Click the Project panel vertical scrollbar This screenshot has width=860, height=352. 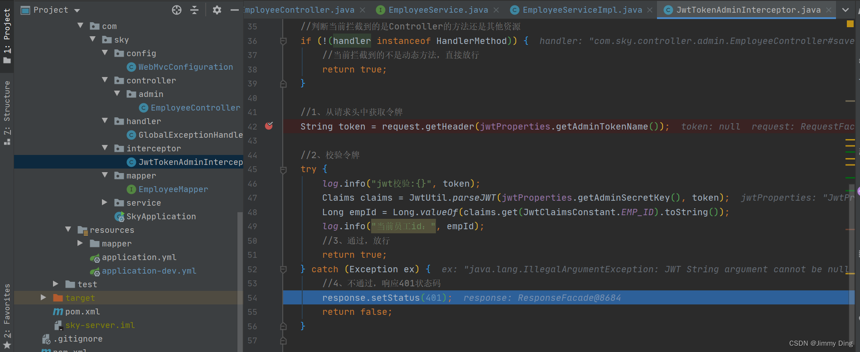point(240,281)
